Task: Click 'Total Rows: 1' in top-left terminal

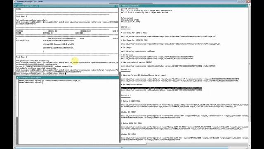Action: pos(21,57)
